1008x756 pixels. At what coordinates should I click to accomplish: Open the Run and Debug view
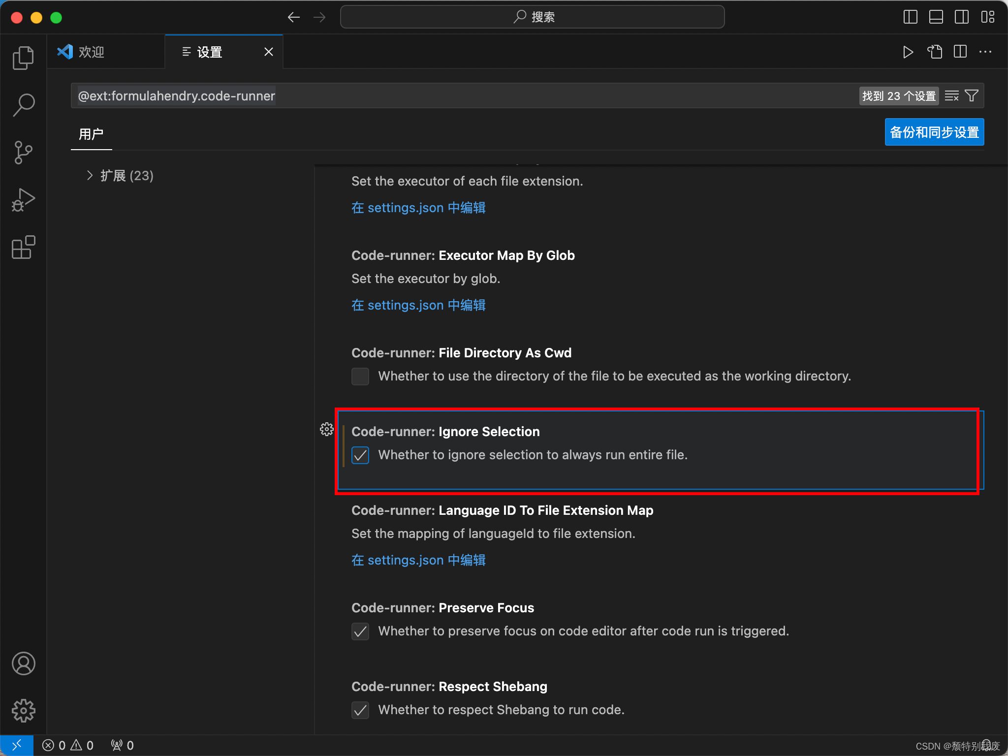[23, 199]
